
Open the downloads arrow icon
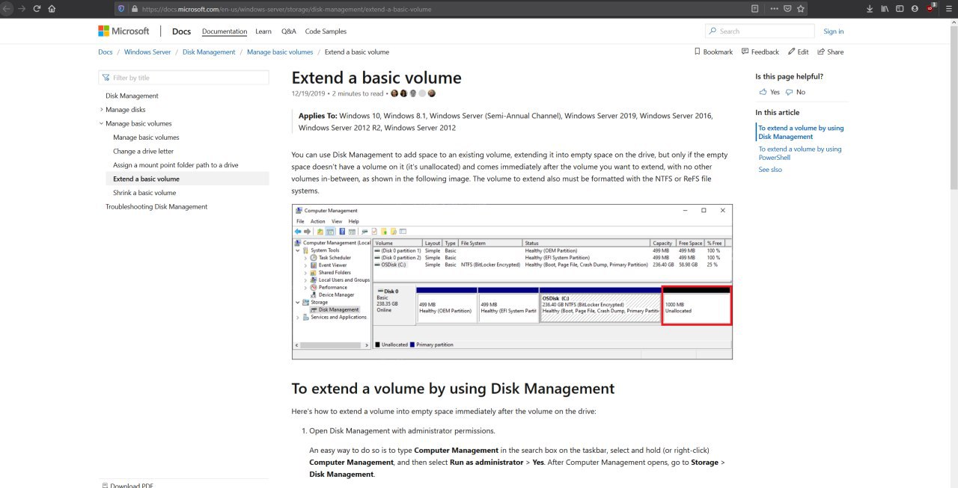click(x=870, y=9)
